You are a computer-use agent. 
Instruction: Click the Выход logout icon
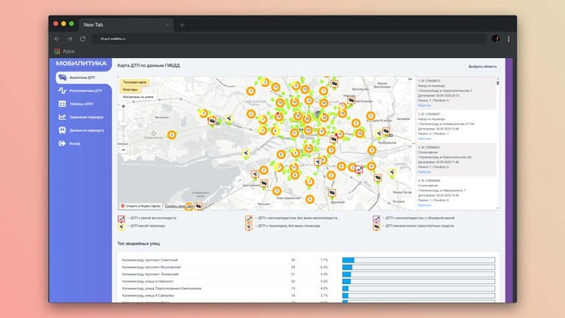[62, 143]
